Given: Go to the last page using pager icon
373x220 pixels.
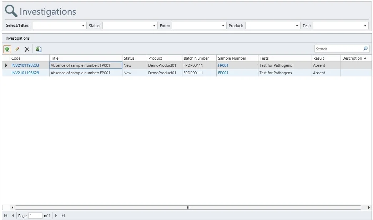Looking at the screenshot, I should 63,216.
